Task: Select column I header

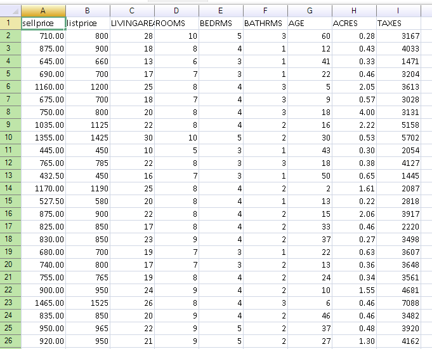Action: tap(398, 11)
